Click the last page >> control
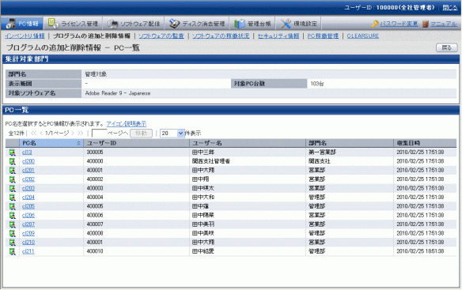The image size is (462, 290). tap(81, 134)
